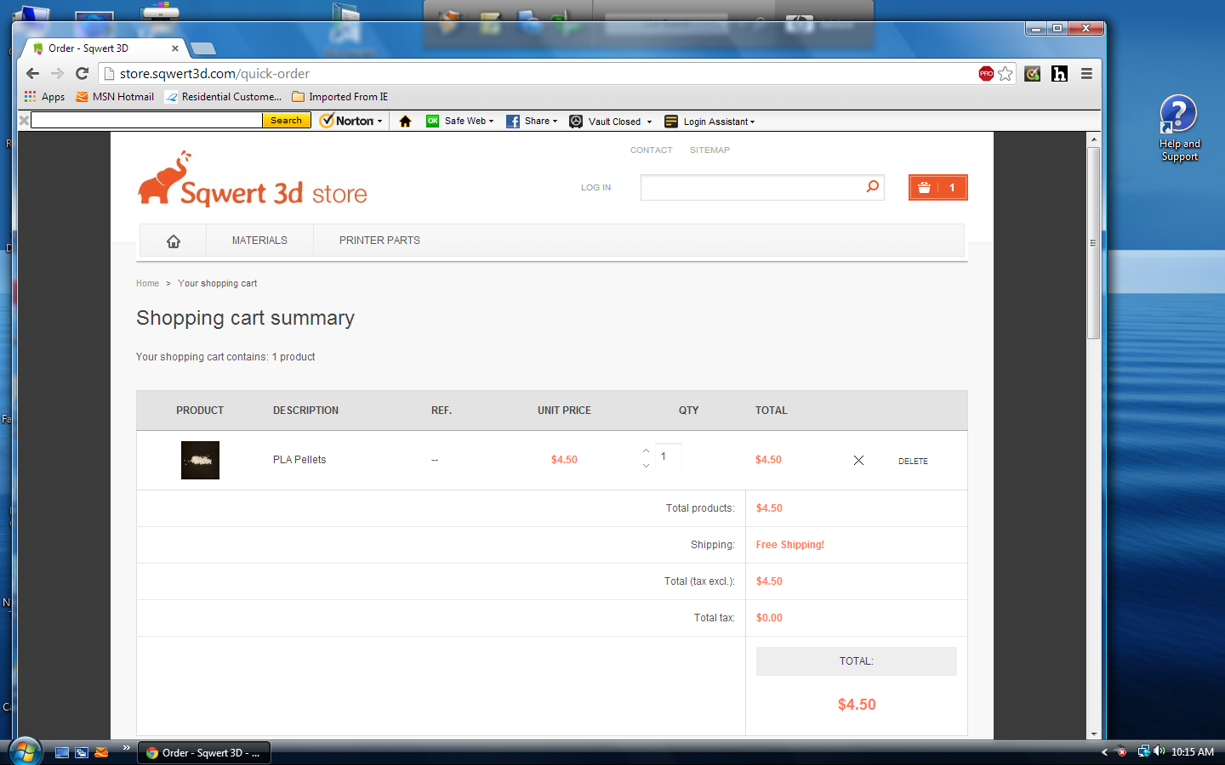Decrease PLA Pellets quantity with down arrow
The width and height of the screenshot is (1225, 765).
(x=647, y=466)
